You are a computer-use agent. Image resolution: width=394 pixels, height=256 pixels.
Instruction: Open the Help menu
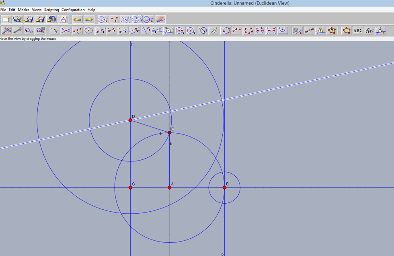pos(91,10)
